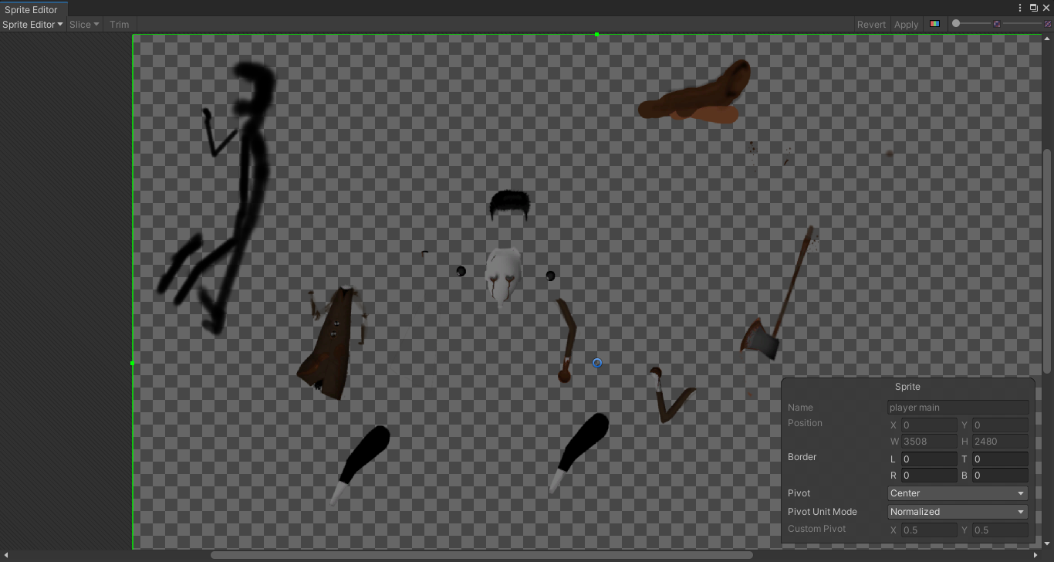Viewport: 1054px width, 562px height.
Task: Open the Pivot Unit Mode Normalized dropdown
Action: point(957,511)
